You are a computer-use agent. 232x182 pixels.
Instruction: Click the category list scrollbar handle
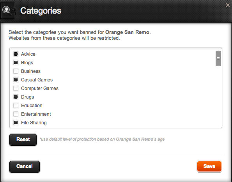218,58
